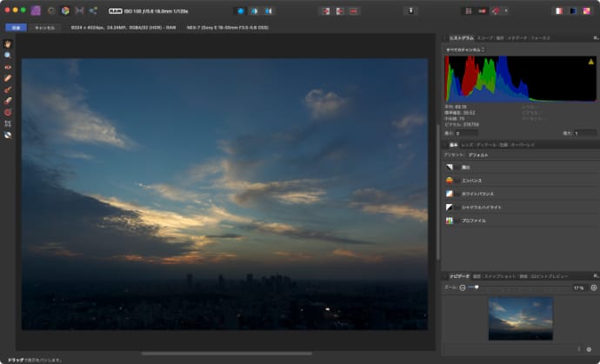Select the Red Eye Removal tool
600x364 pixels.
8,66
